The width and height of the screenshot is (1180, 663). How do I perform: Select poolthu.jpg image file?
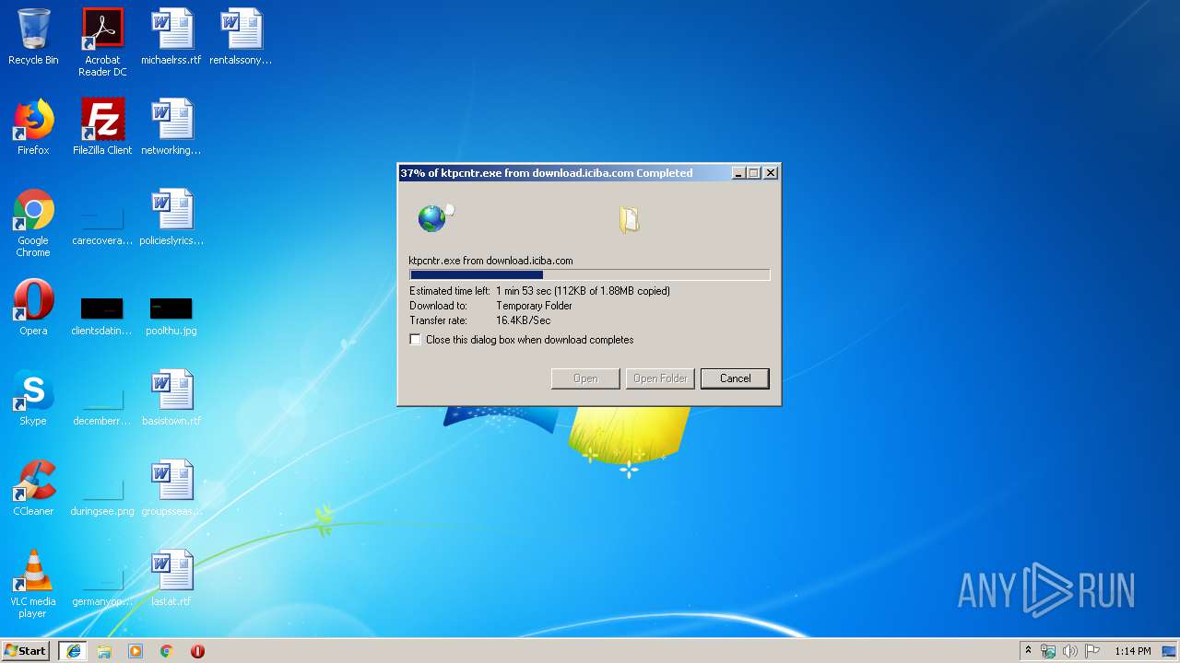(171, 315)
